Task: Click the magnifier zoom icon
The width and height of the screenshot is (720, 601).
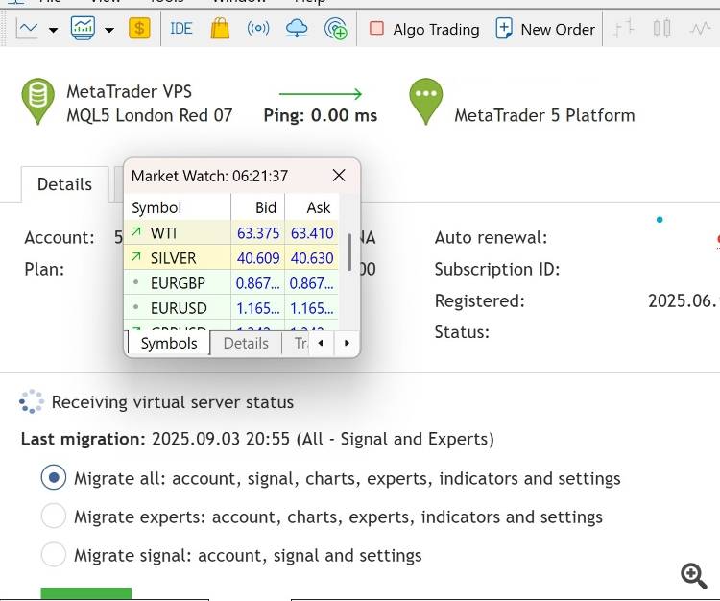Action: 693,576
